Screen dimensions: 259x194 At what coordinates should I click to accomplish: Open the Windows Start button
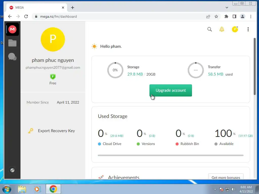coord(7,189)
